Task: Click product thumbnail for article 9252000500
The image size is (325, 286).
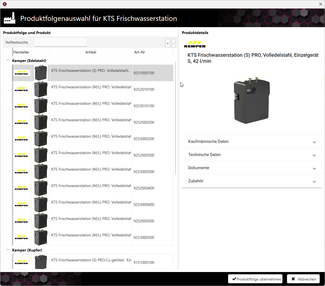Action: click(x=41, y=221)
